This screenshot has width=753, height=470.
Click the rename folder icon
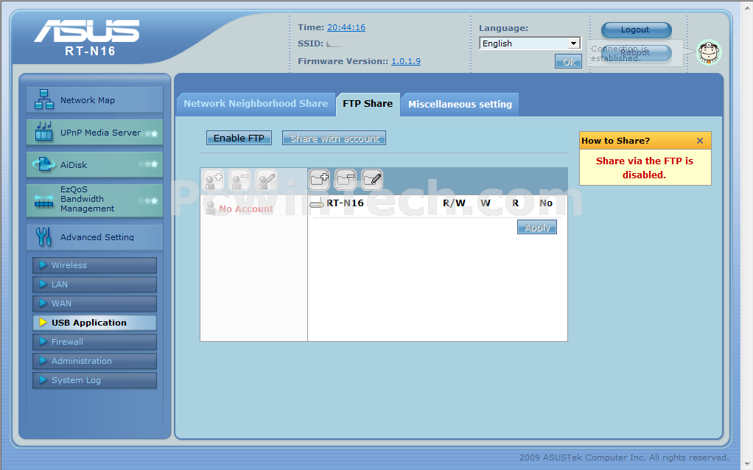click(372, 180)
